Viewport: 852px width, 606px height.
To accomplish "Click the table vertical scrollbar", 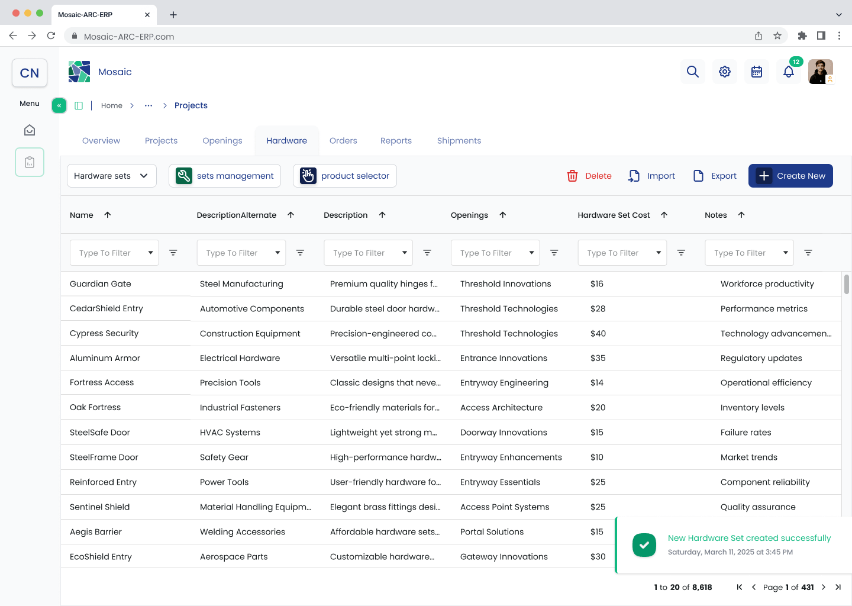I will [x=846, y=284].
